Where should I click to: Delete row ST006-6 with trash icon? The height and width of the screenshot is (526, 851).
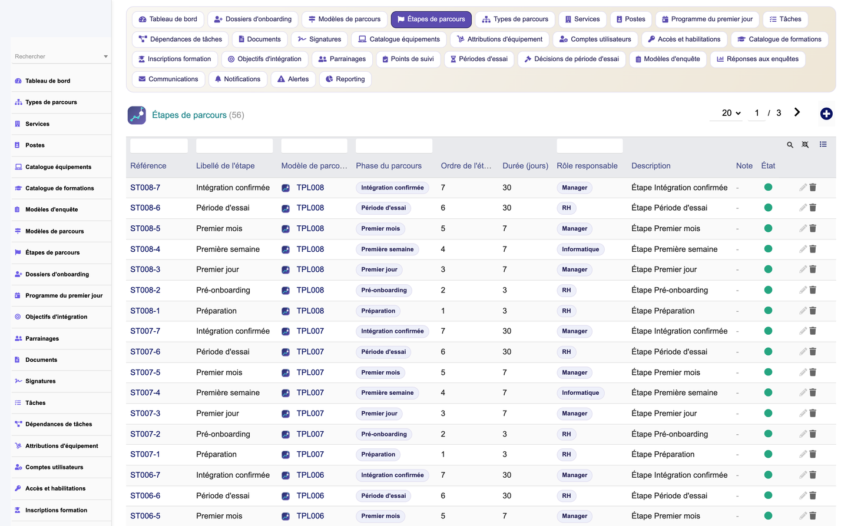[813, 495]
